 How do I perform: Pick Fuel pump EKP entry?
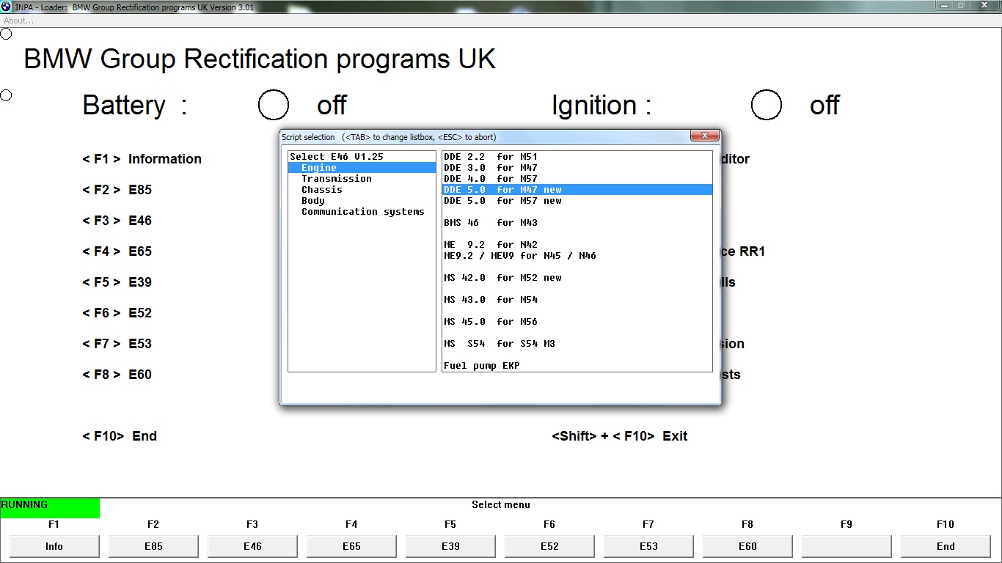coord(481,366)
